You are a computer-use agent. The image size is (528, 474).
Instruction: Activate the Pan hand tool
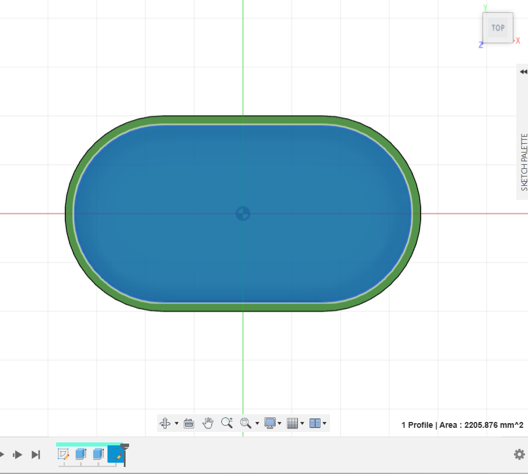(208, 423)
